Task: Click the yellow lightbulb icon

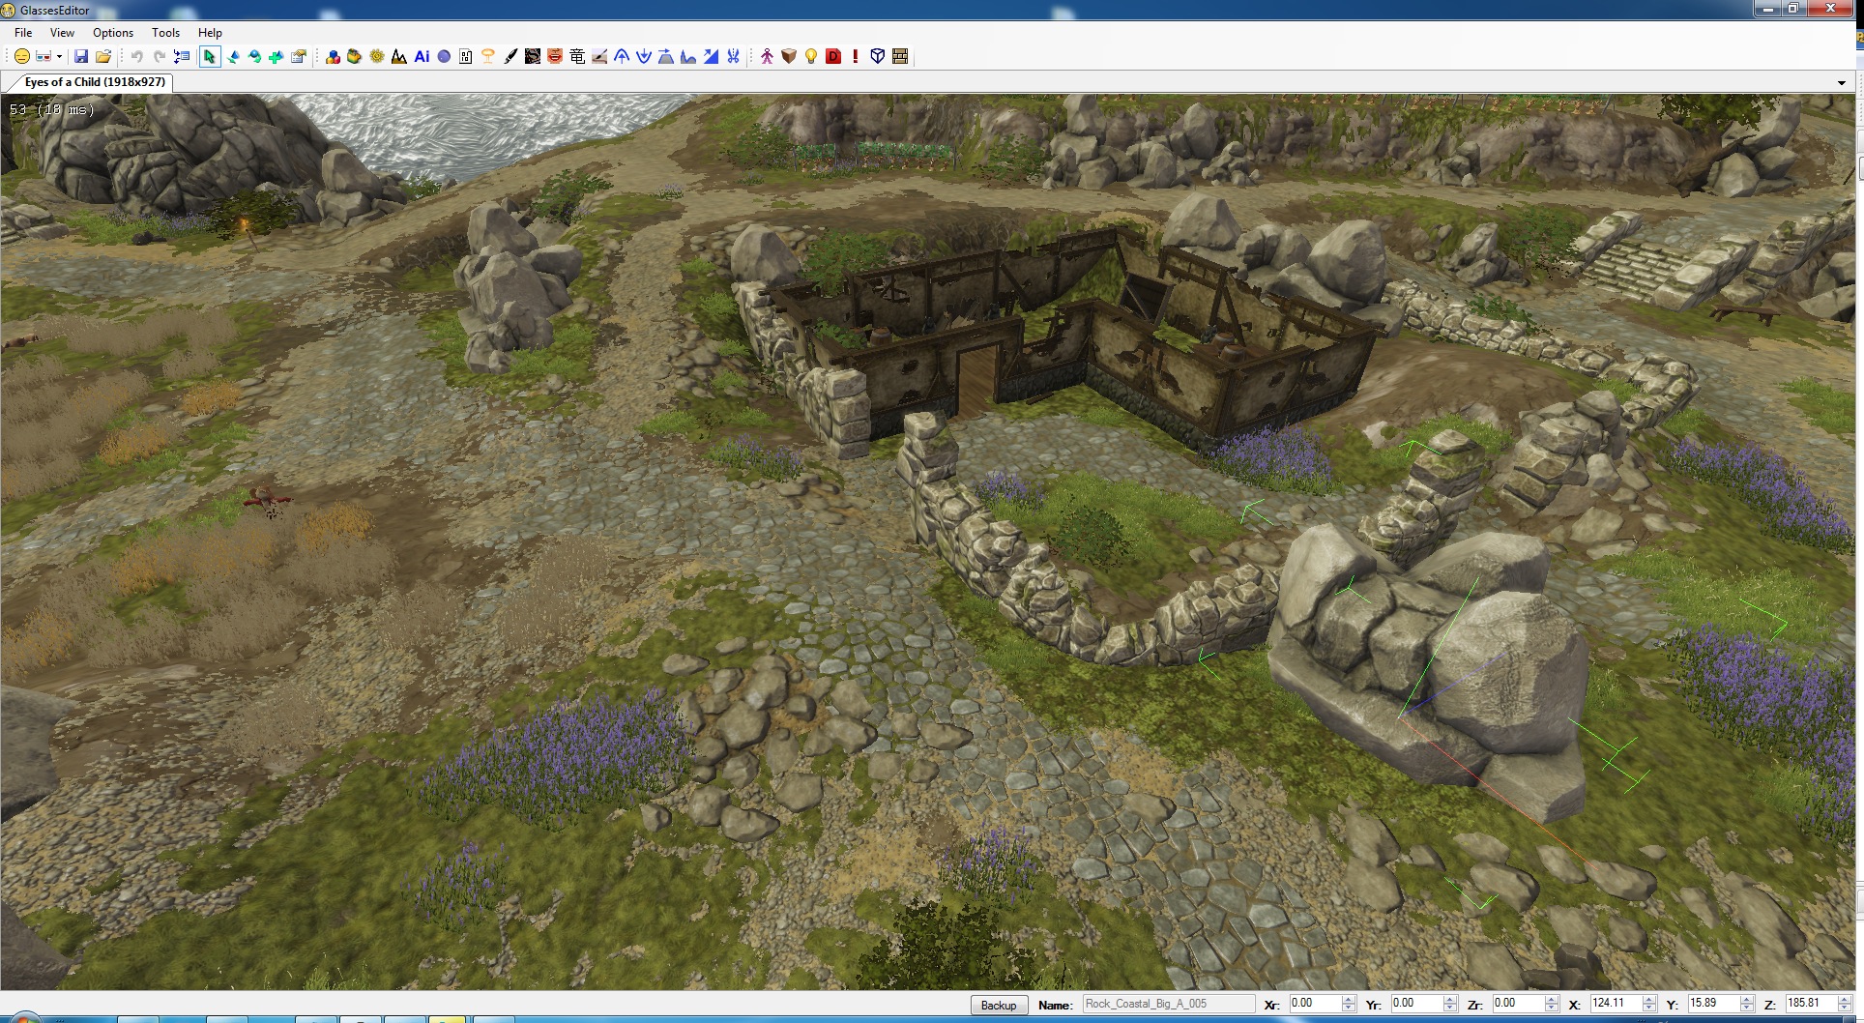Action: [811, 57]
